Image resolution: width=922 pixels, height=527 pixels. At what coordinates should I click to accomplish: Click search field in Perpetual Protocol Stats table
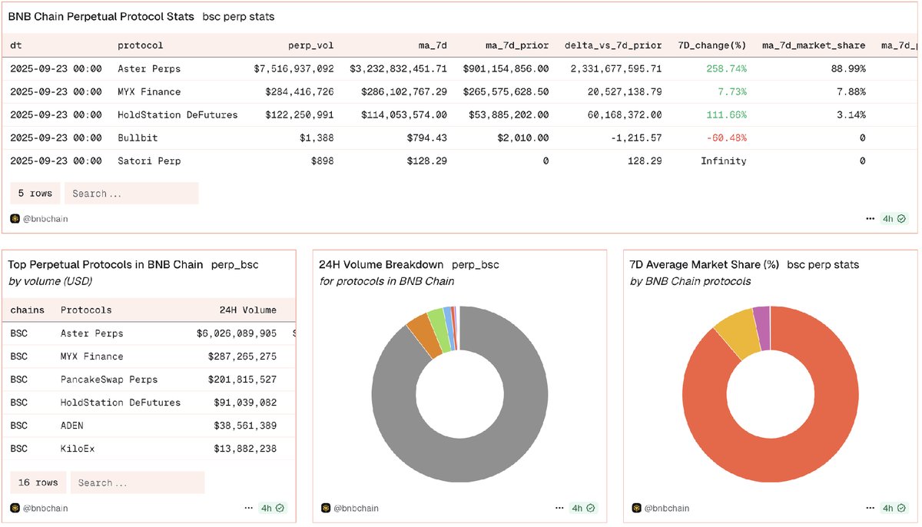pyautogui.click(x=131, y=193)
